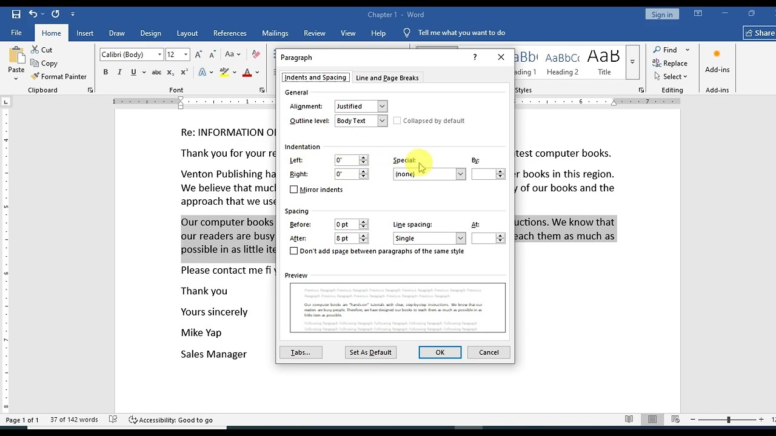The width and height of the screenshot is (776, 436).
Task: Click the Redo/Repeat icon
Action: [55, 14]
